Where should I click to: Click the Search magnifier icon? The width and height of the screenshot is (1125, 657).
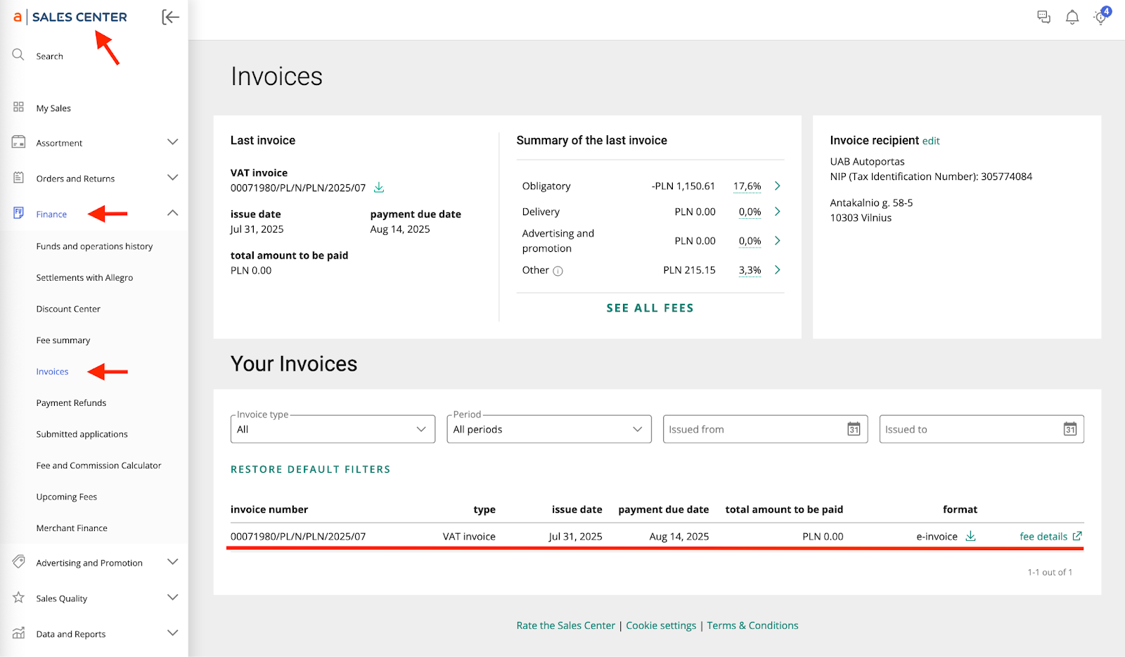click(18, 55)
